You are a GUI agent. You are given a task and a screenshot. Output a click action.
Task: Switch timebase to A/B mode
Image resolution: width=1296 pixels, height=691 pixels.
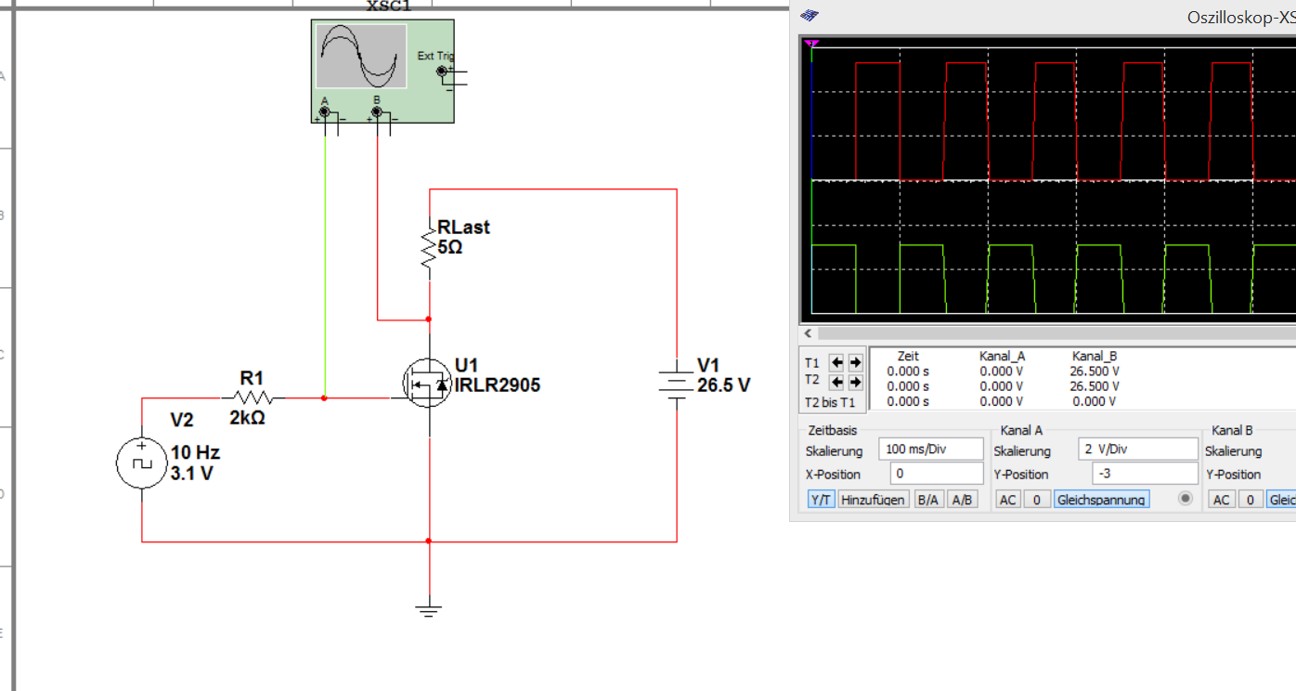coord(963,500)
